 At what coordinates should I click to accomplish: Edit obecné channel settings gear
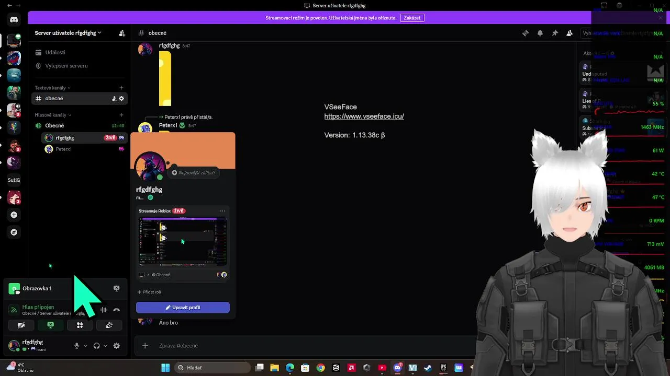[x=121, y=99]
